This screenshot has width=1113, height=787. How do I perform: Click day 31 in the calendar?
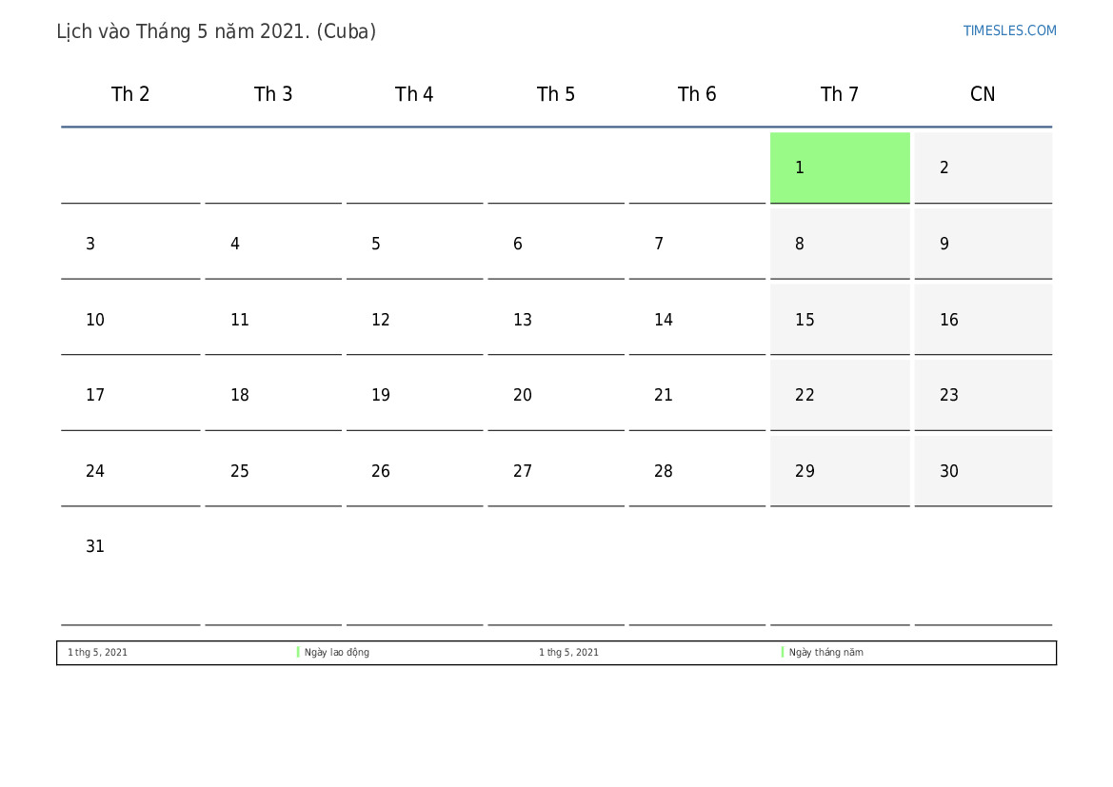pos(130,568)
